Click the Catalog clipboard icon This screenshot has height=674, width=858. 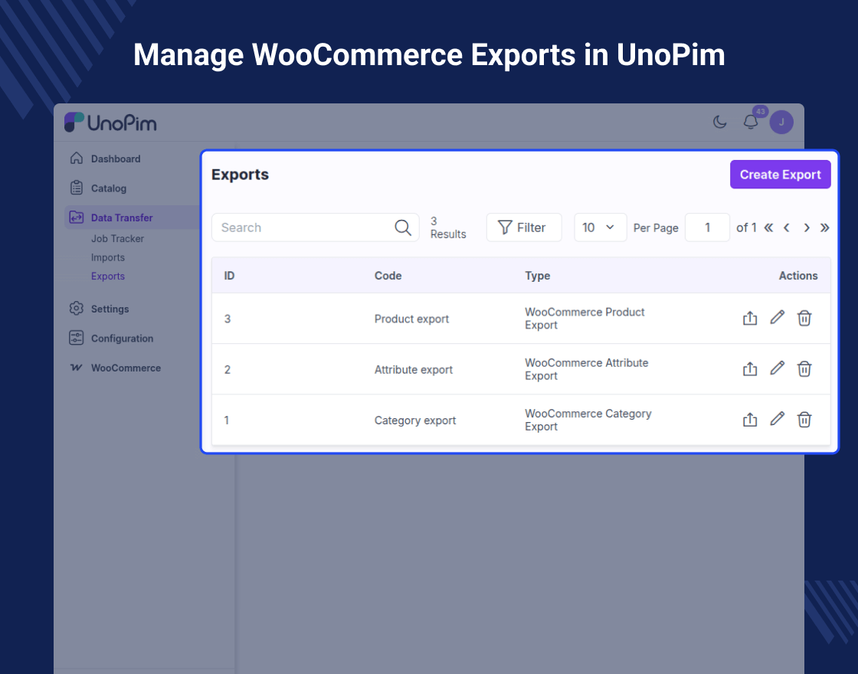(x=77, y=188)
